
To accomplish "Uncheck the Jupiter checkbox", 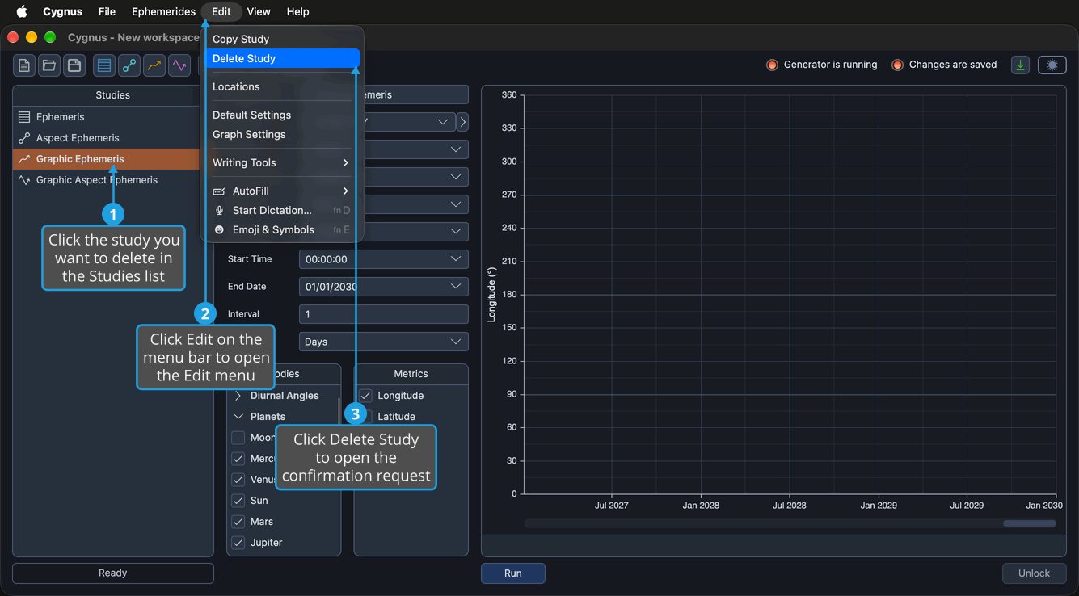I will 238,543.
